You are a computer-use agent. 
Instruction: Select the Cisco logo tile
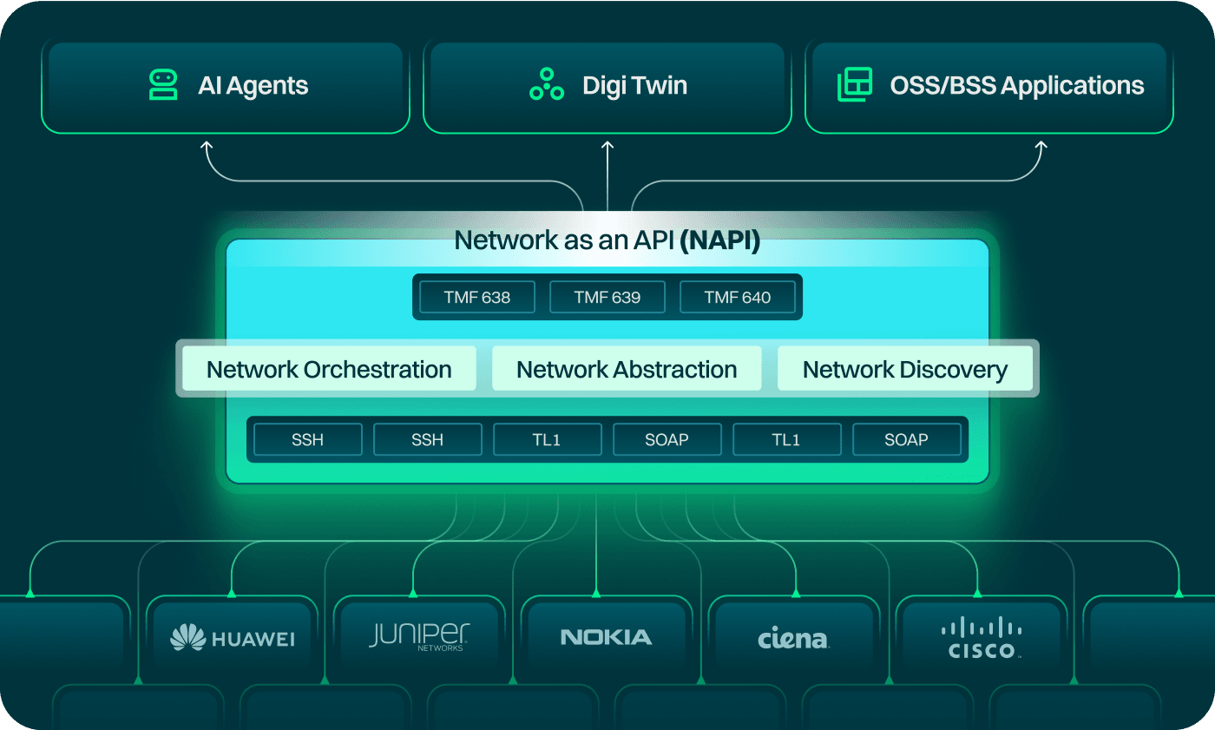tap(982, 639)
